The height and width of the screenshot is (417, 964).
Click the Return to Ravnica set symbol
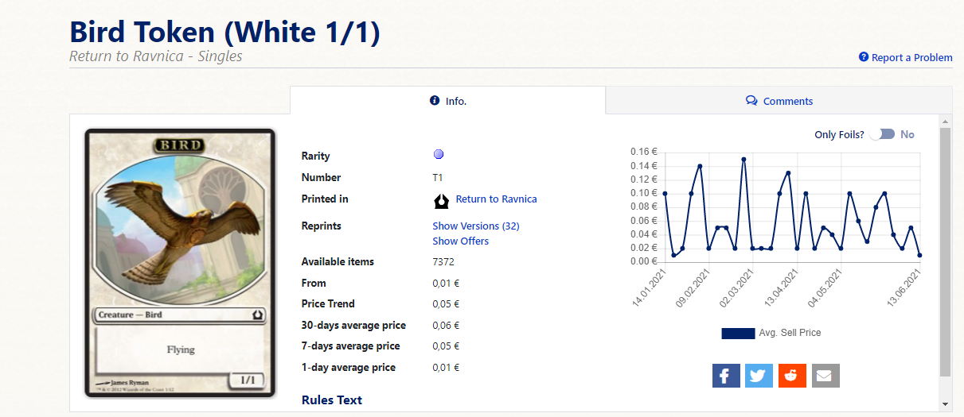click(441, 199)
